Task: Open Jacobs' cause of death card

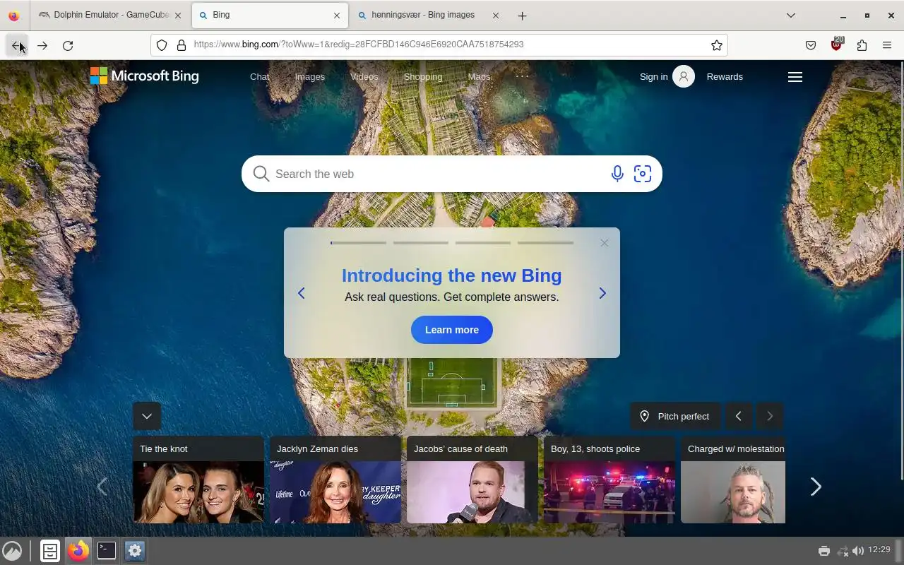Action: point(472,480)
